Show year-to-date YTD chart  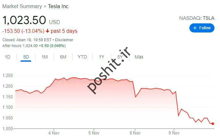point(82,57)
